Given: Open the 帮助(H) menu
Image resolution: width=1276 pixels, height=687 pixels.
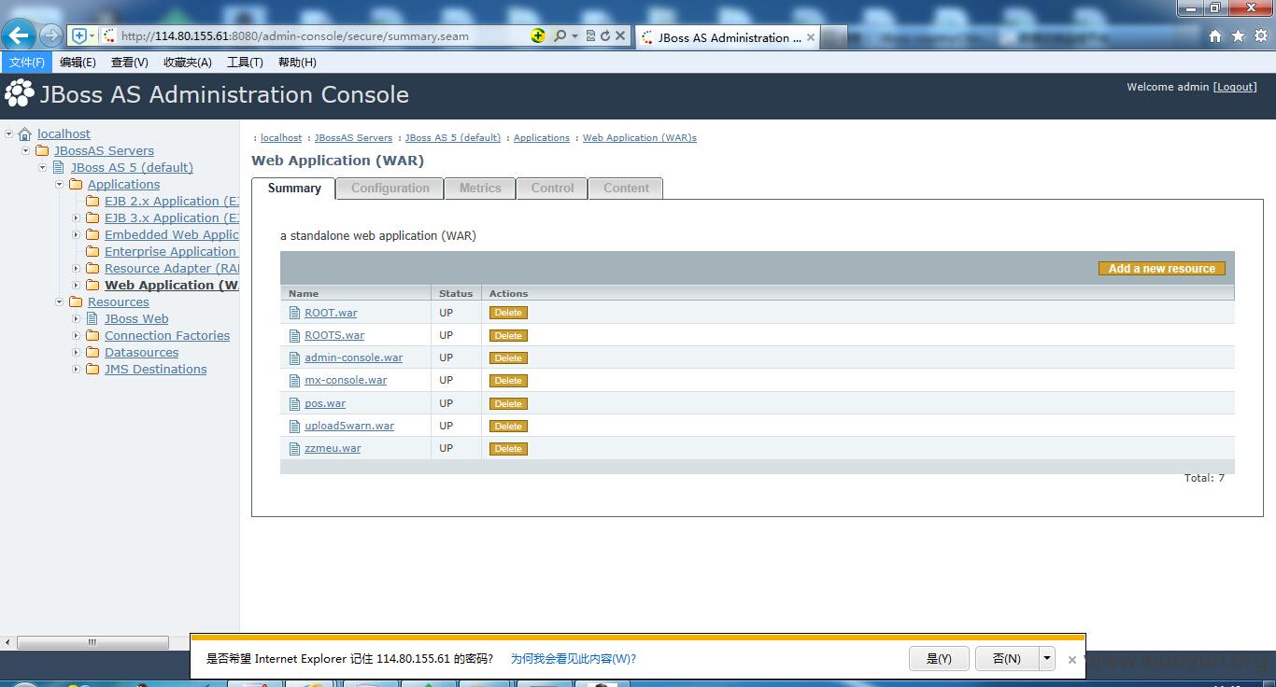Looking at the screenshot, I should click(297, 63).
